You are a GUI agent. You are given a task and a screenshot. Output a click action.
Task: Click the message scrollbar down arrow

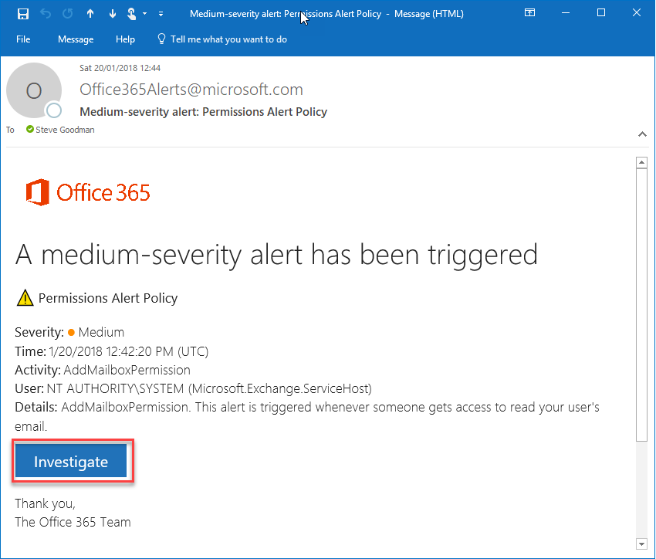tap(641, 543)
